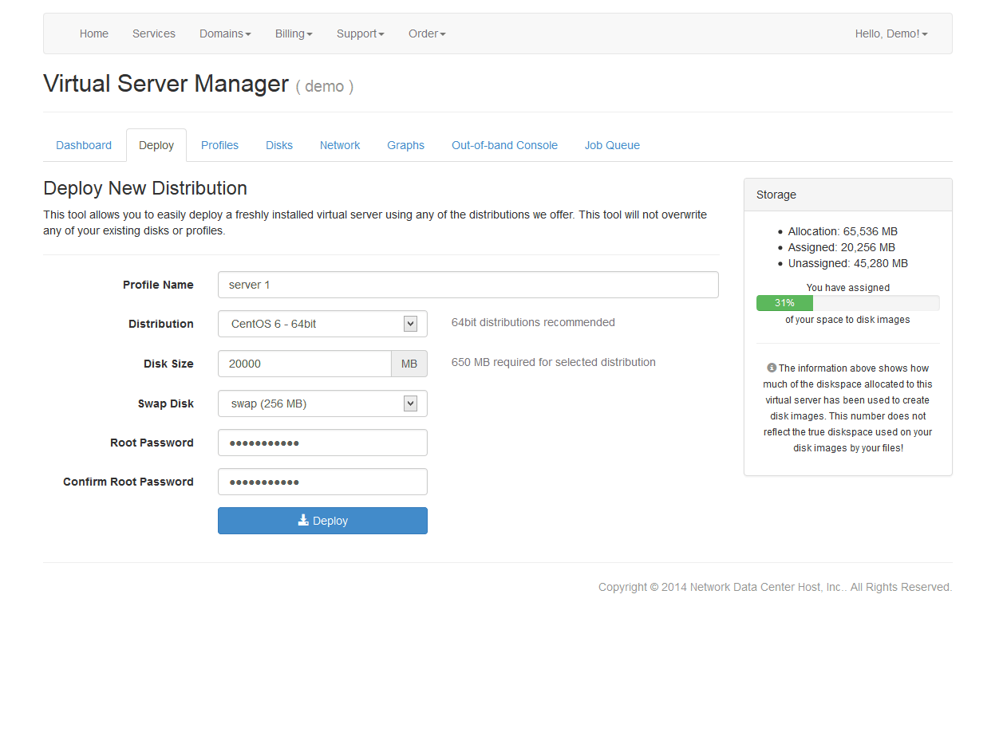Switch to the Job Queue tab
Image resolution: width=1003 pixels, height=744 pixels.
[x=612, y=145]
